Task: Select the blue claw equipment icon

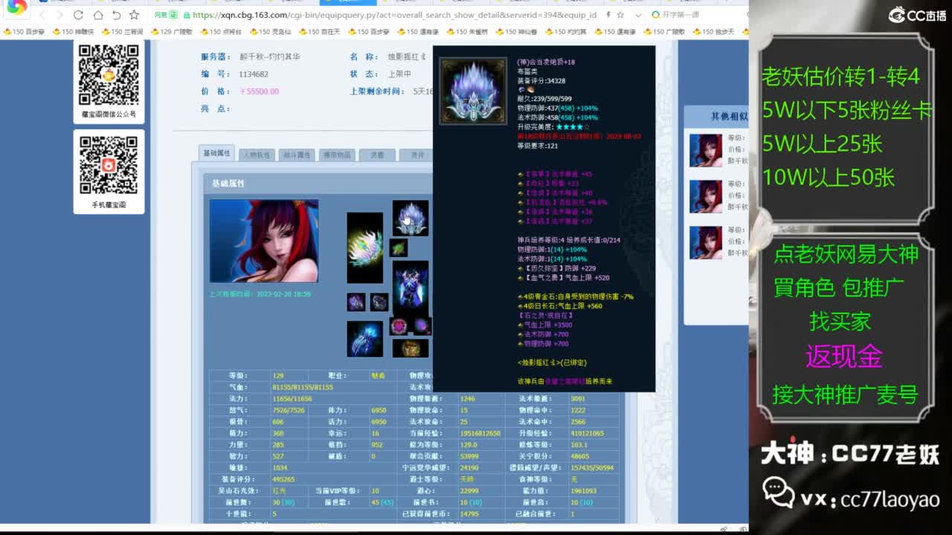Action: pos(364,339)
